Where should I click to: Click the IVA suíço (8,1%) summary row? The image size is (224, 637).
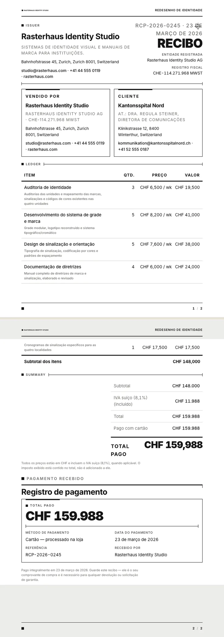tap(156, 401)
